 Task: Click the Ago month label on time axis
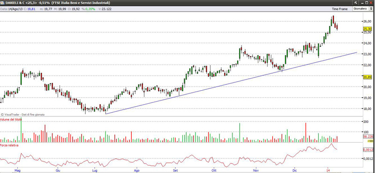pyautogui.click(x=136, y=171)
